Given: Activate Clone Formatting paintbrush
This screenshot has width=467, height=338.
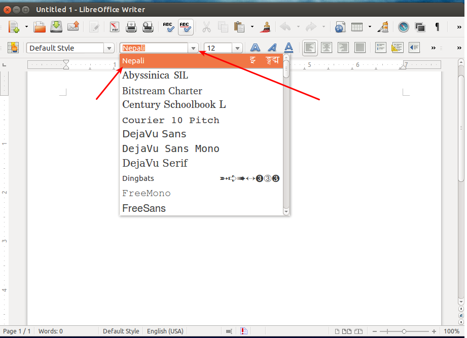Looking at the screenshot, I should [265, 27].
